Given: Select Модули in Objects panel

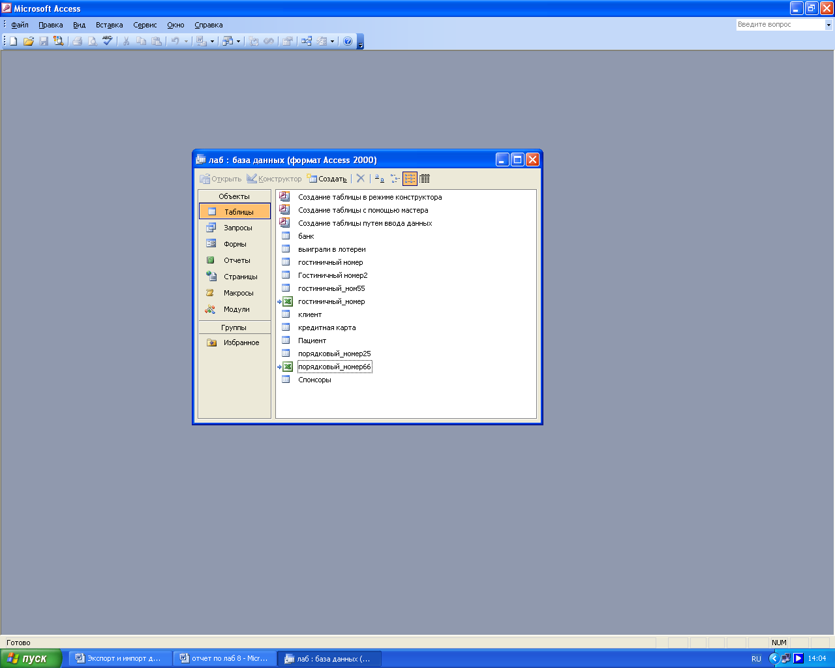Looking at the screenshot, I should click(x=235, y=309).
